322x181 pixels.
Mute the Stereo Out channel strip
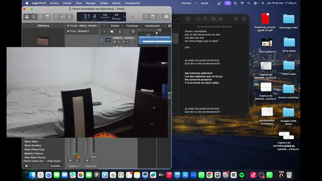(87, 160)
